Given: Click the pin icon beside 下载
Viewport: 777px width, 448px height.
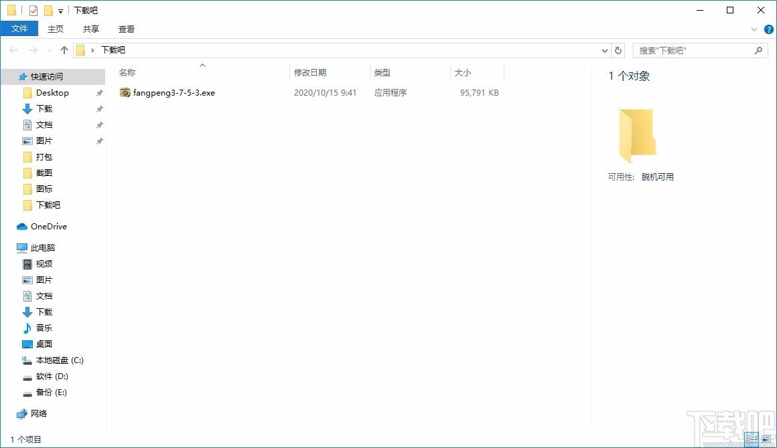Looking at the screenshot, I should click(99, 109).
